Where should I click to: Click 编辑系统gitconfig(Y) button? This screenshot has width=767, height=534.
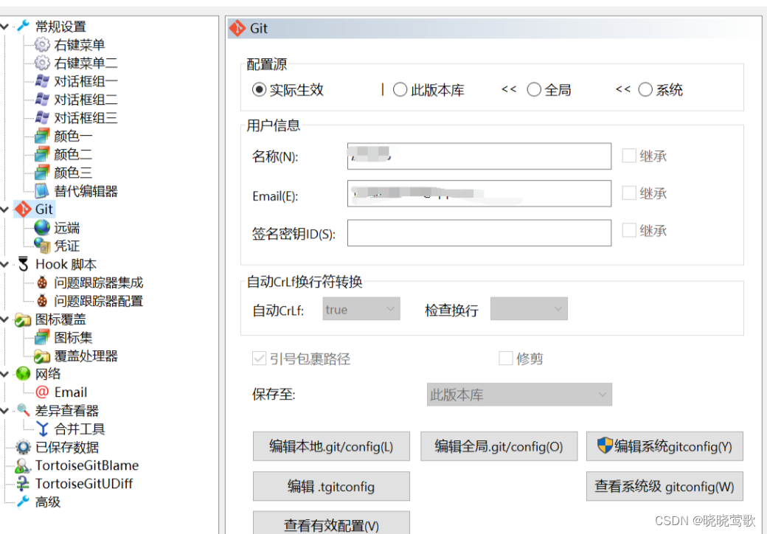pos(664,446)
